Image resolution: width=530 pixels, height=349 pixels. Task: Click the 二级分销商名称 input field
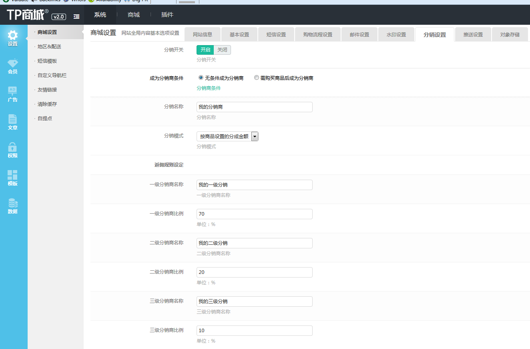[x=255, y=243]
